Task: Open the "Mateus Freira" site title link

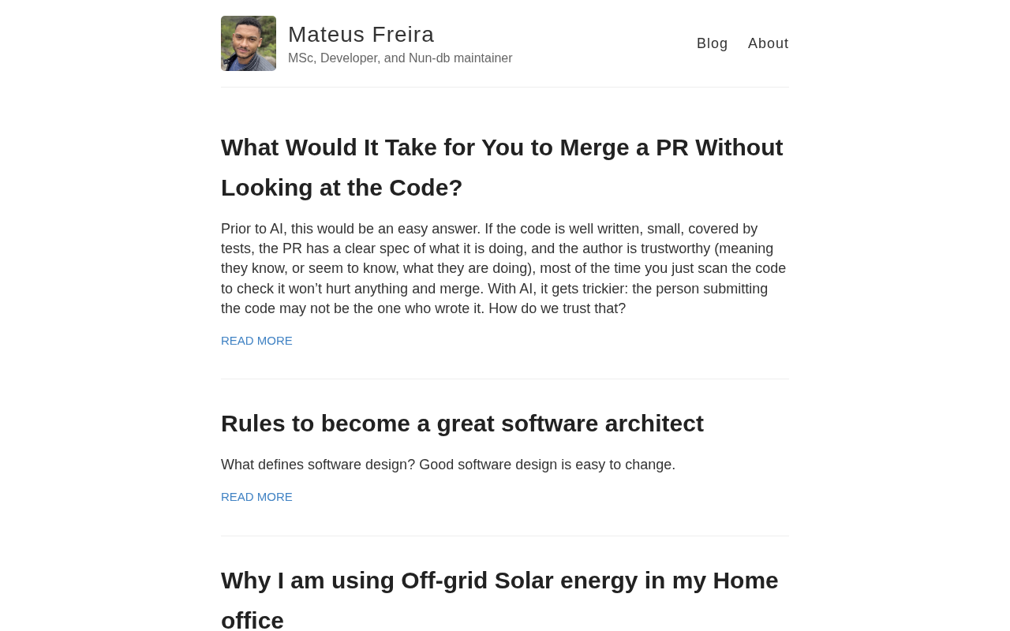Action: [x=361, y=34]
